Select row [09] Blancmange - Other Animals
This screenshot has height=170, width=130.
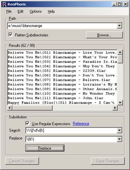tap(62, 89)
